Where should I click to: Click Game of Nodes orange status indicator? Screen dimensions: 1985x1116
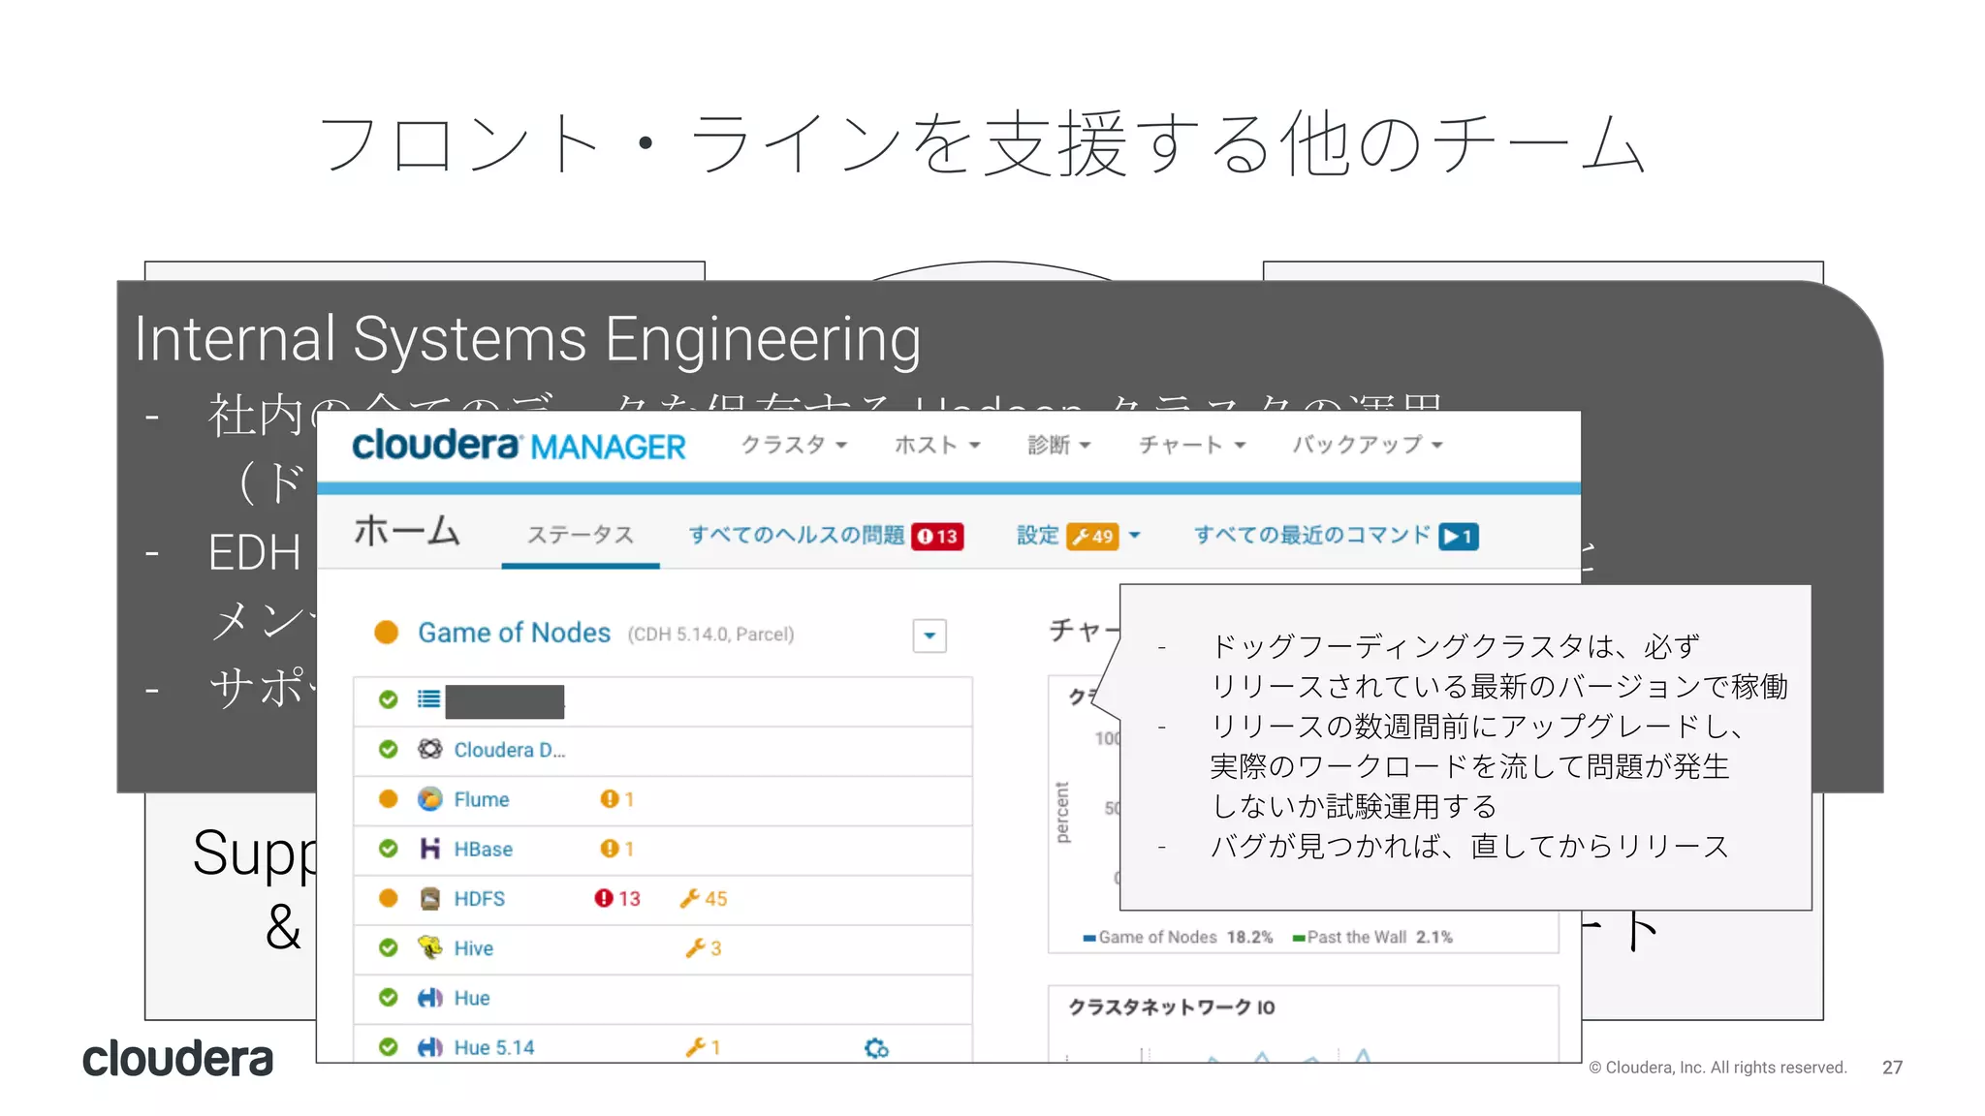point(387,633)
